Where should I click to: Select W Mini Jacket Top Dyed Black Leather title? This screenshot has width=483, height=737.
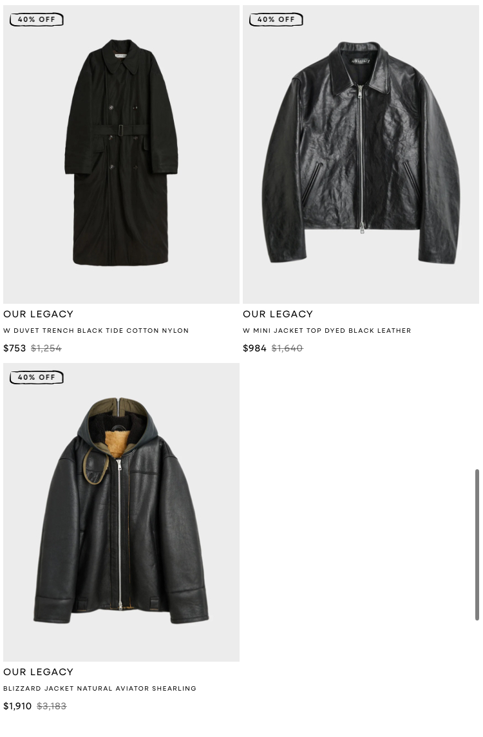coord(327,330)
